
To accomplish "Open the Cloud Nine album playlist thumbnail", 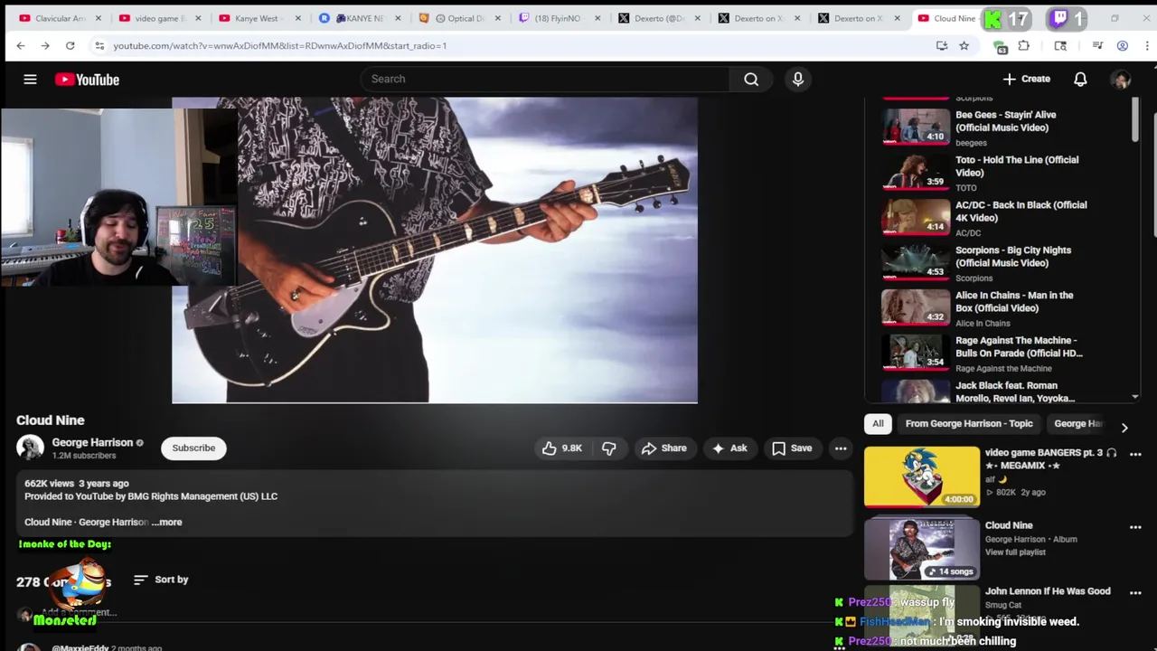I will click(922, 549).
